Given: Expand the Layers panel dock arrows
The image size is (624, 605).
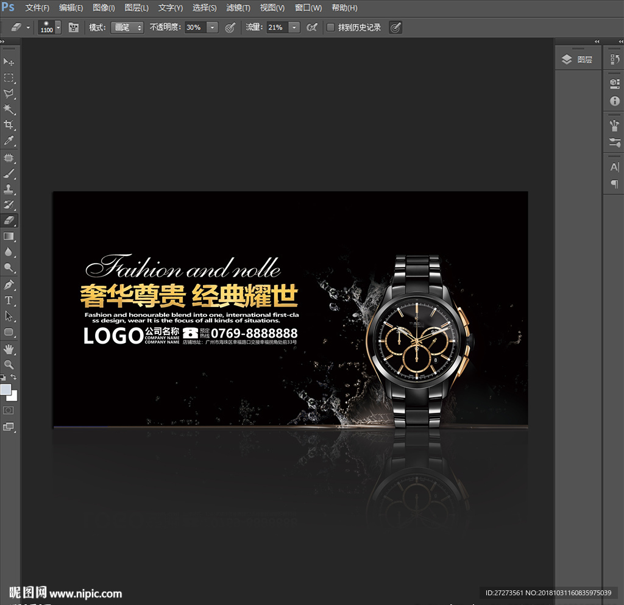Looking at the screenshot, I should click(x=597, y=41).
